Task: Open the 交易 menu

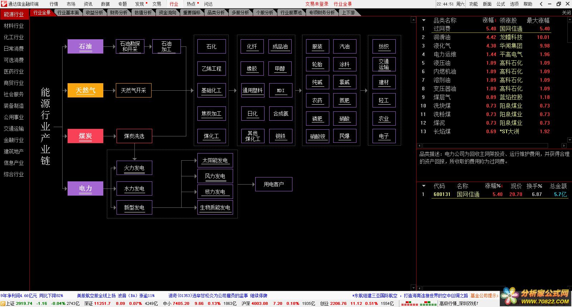Action: [157, 4]
